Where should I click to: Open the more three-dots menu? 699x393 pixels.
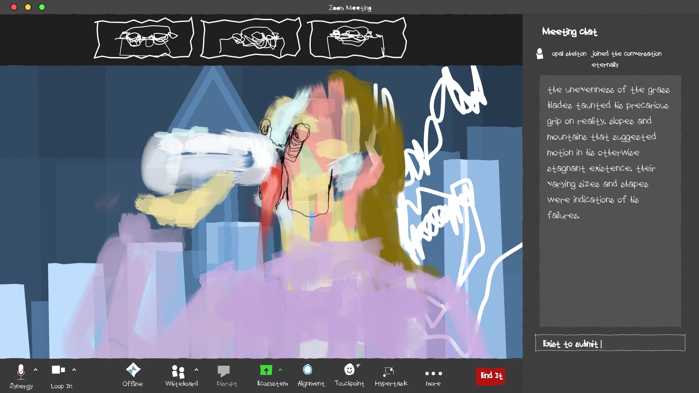tap(433, 374)
